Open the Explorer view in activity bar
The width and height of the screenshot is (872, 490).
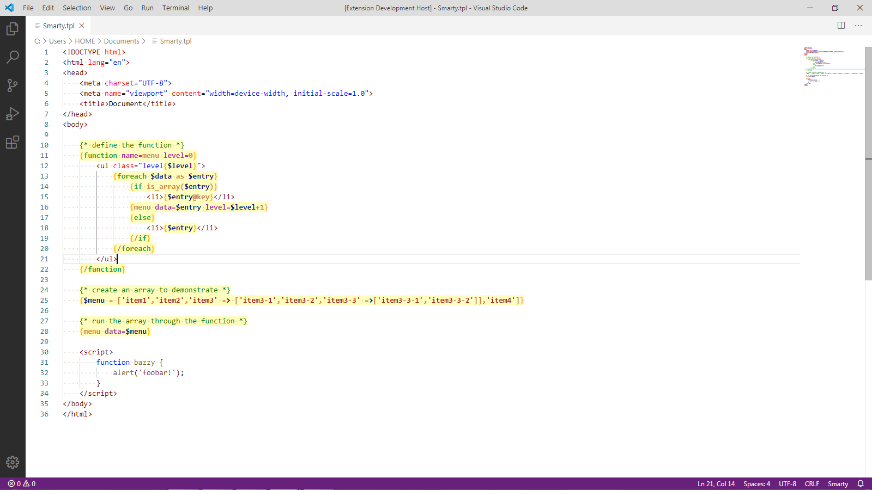click(13, 28)
